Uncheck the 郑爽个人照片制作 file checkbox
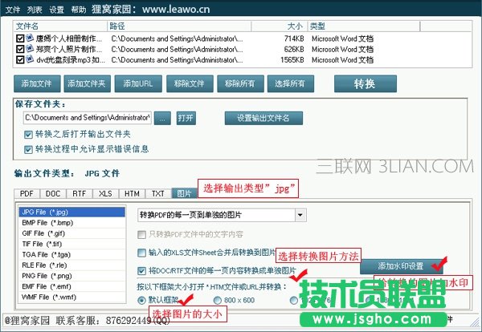Screen dimensions: 482x332 click(20, 49)
